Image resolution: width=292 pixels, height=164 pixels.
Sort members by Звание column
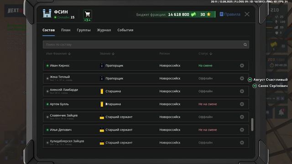point(107,54)
